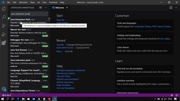Open the Help menu
Image resolution: width=180 pixels, height=101 pixels.
pyautogui.click(x=62, y=2)
